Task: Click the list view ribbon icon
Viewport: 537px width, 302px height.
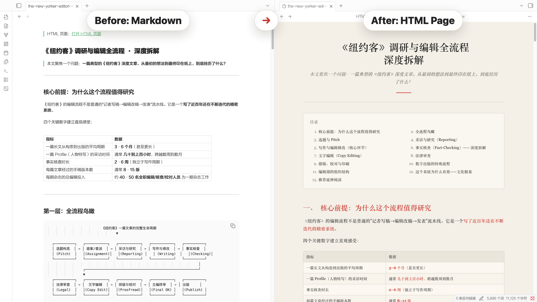Action: (6, 80)
